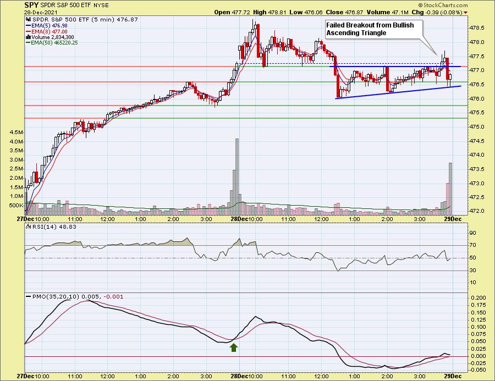Click the red '-0.001' PMO signal value
This screenshot has height=381, width=495.
coord(113,297)
